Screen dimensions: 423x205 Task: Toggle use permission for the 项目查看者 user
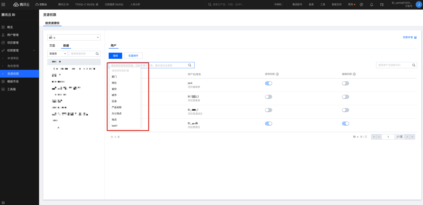coord(269,97)
